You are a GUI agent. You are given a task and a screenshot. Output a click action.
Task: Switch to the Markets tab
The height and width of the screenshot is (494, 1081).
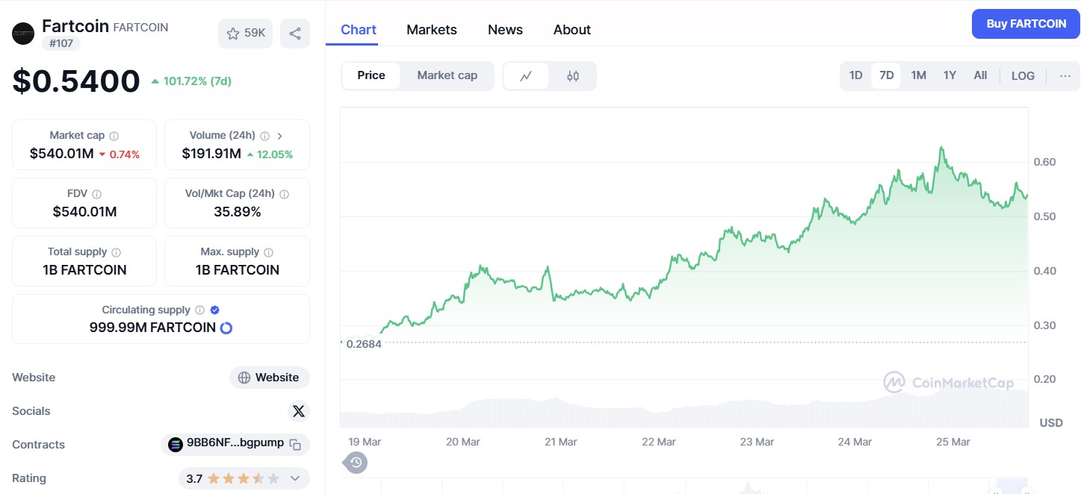(431, 29)
